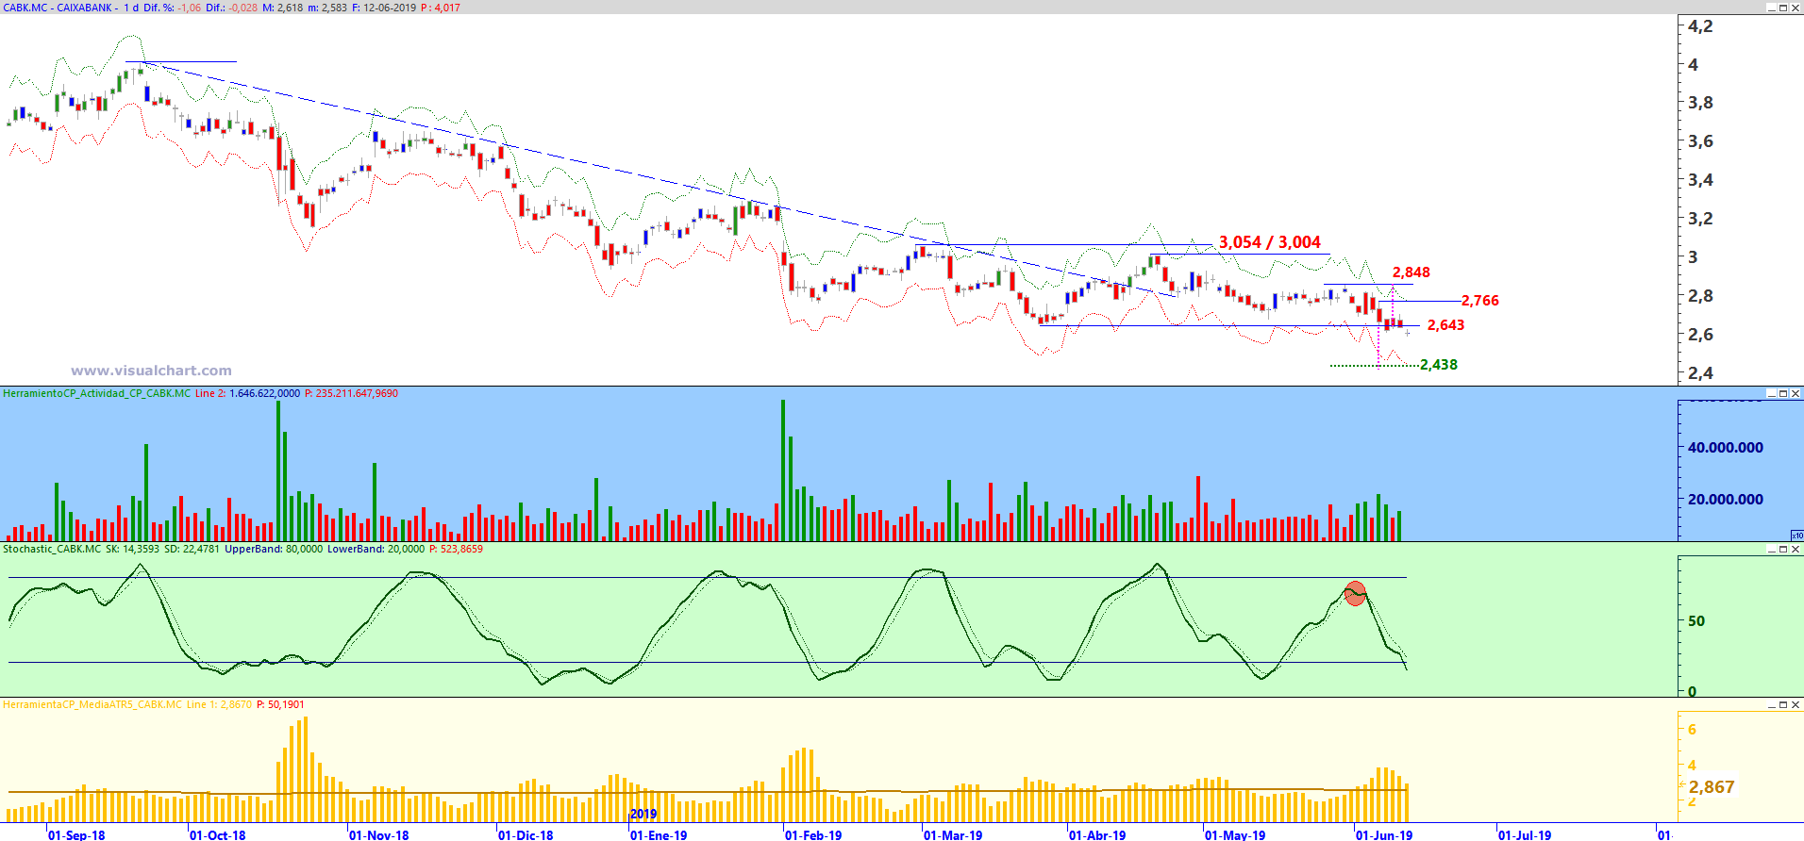Click the '01-Oct-18' date label
The height and width of the screenshot is (841, 1804).
218,834
